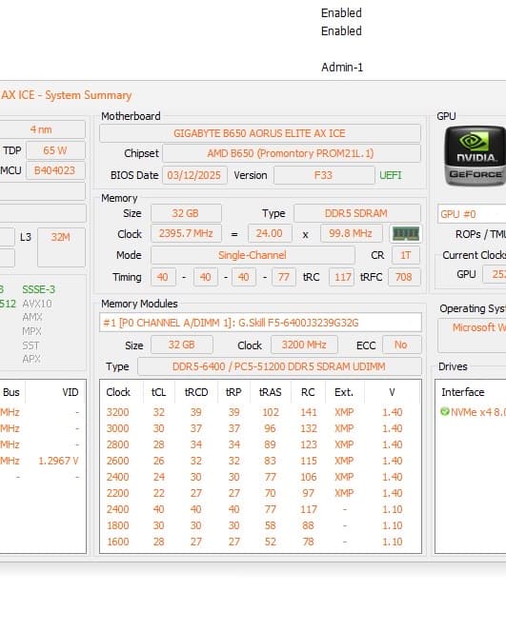This screenshot has height=631, width=506.
Task: Click the BIOS version F33 field
Action: pos(324,175)
